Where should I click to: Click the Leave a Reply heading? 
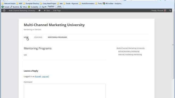point(31,71)
